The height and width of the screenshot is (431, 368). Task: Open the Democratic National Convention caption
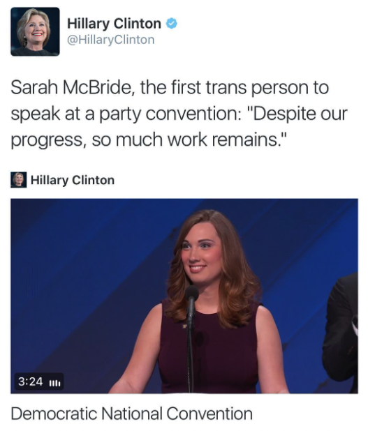(x=131, y=414)
